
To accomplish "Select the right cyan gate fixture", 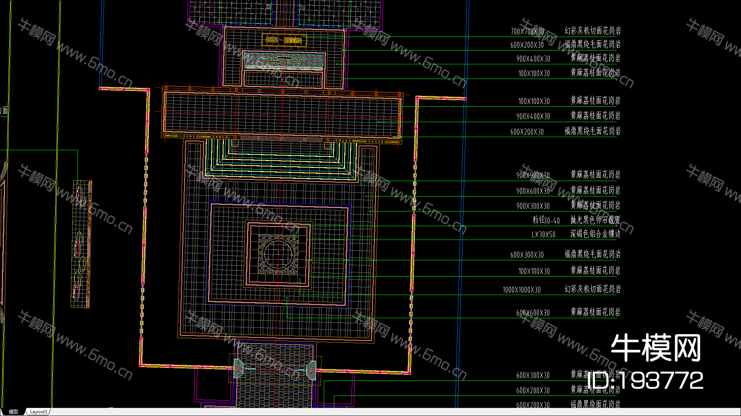I will click(x=311, y=370).
